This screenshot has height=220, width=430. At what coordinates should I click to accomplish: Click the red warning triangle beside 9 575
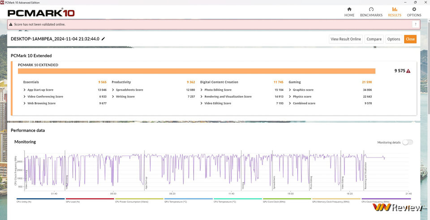[408, 71]
